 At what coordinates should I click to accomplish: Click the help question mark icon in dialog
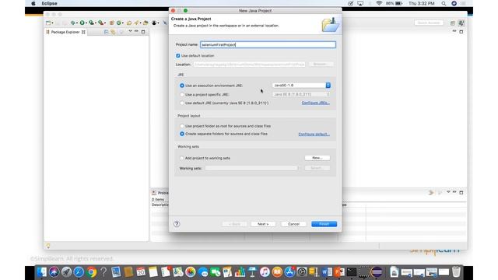177,224
